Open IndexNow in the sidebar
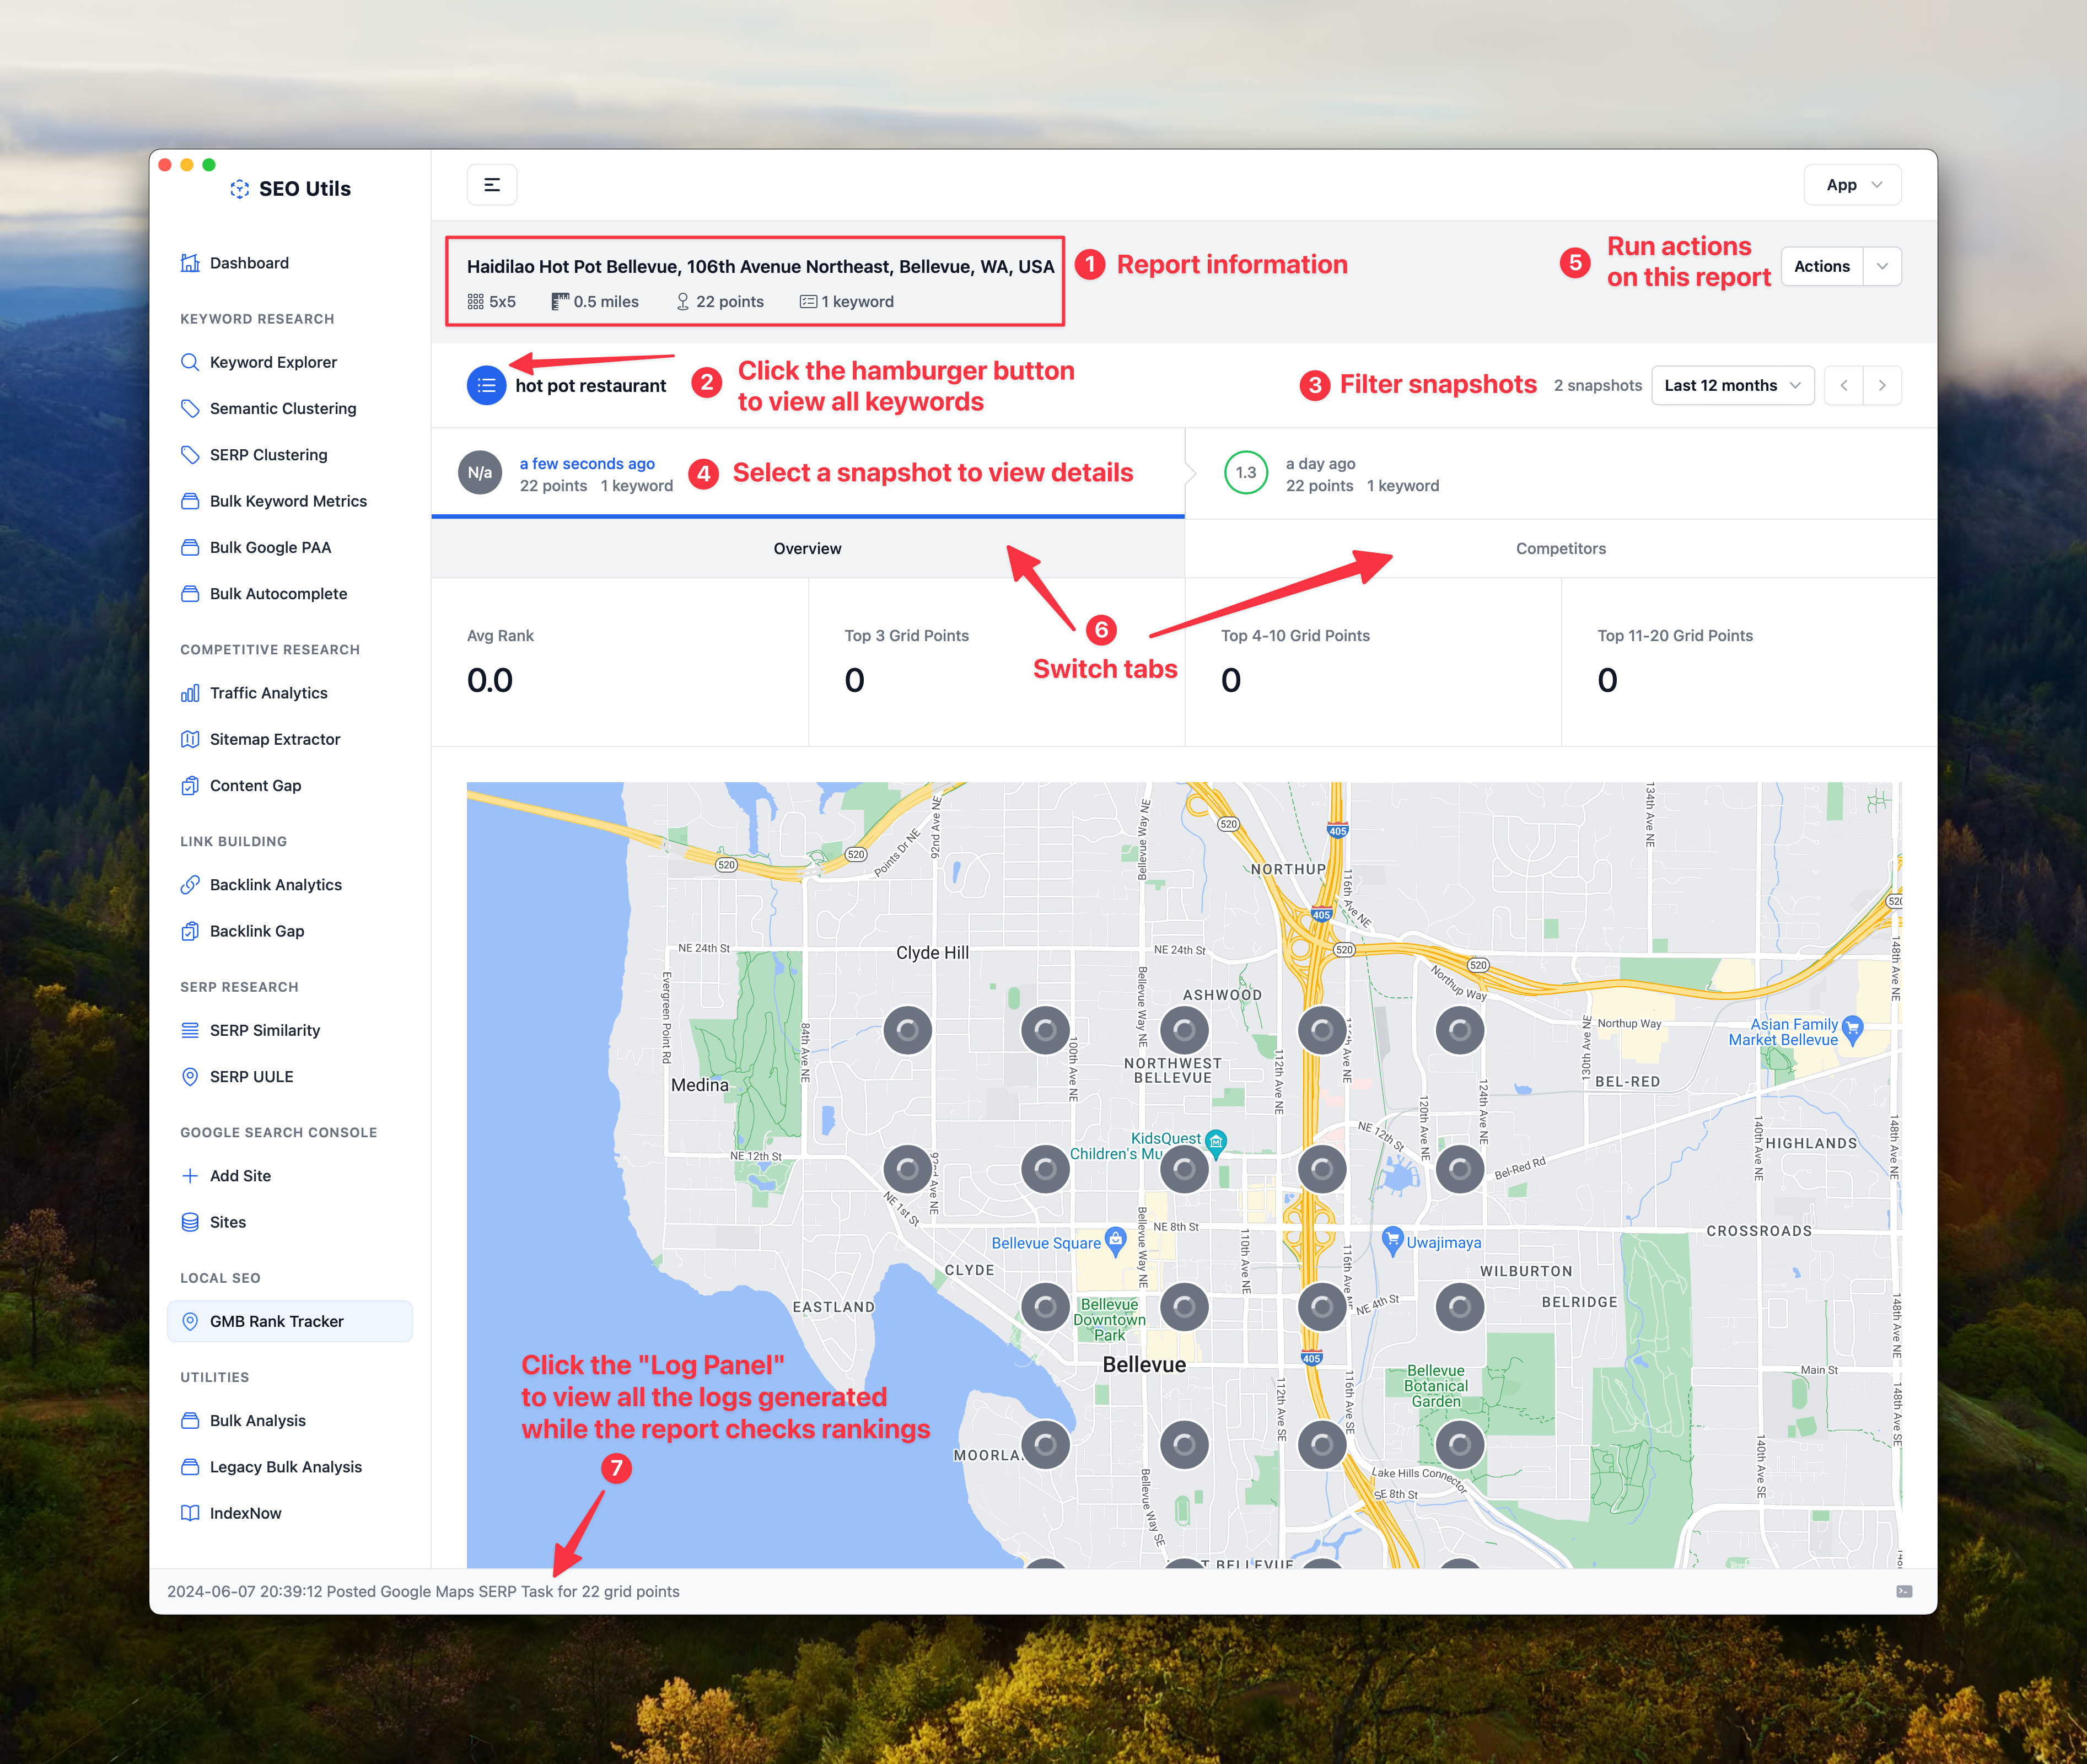Viewport: 2087px width, 1764px height. [x=245, y=1513]
